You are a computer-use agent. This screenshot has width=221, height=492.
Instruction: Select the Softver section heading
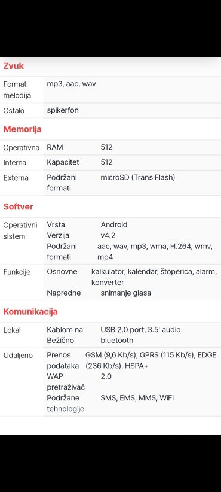click(x=18, y=206)
